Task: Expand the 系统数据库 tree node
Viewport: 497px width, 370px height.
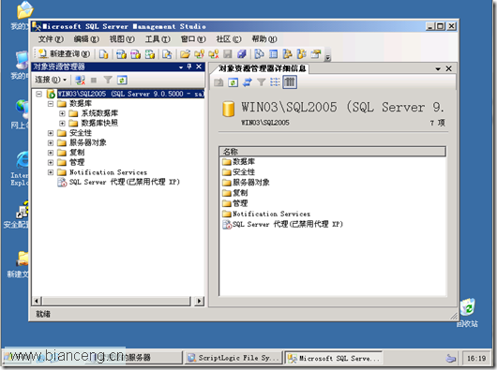Action: (x=62, y=113)
